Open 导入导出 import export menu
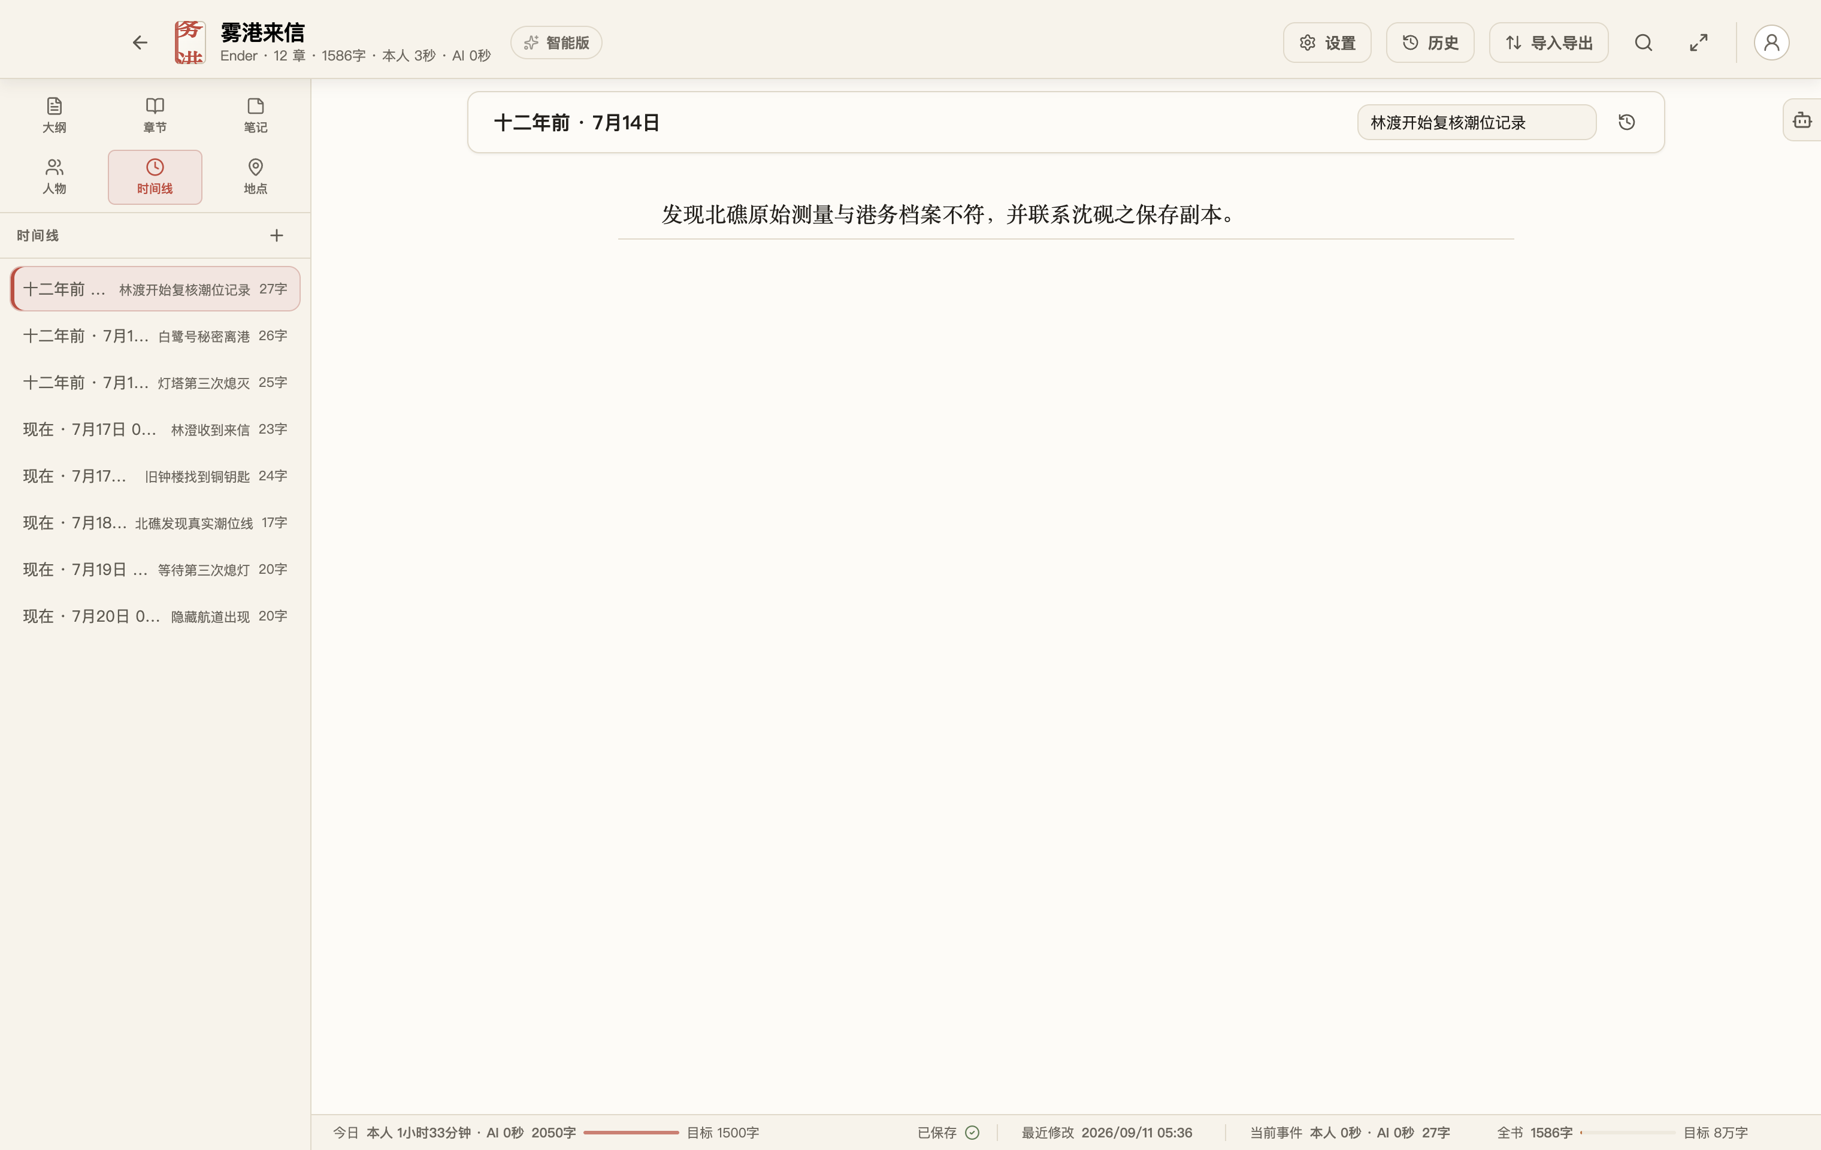The height and width of the screenshot is (1150, 1821). coord(1548,43)
